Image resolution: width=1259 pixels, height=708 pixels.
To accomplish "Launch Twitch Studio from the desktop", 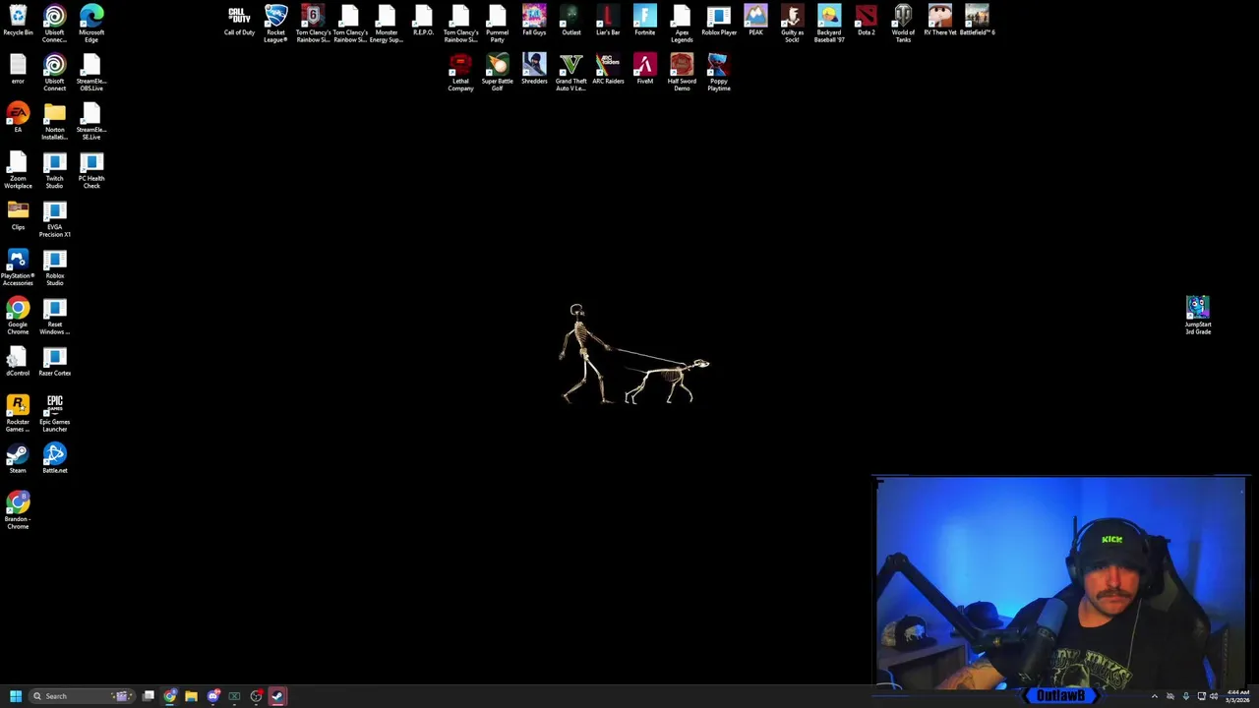I will click(x=54, y=170).
